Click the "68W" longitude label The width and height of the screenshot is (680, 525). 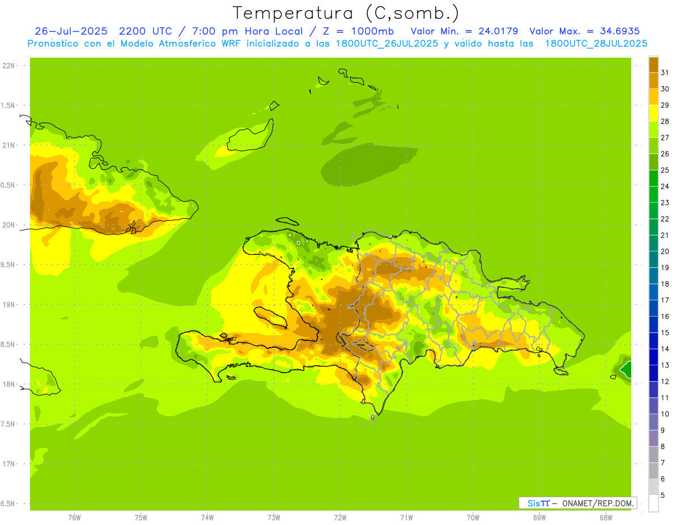click(606, 517)
